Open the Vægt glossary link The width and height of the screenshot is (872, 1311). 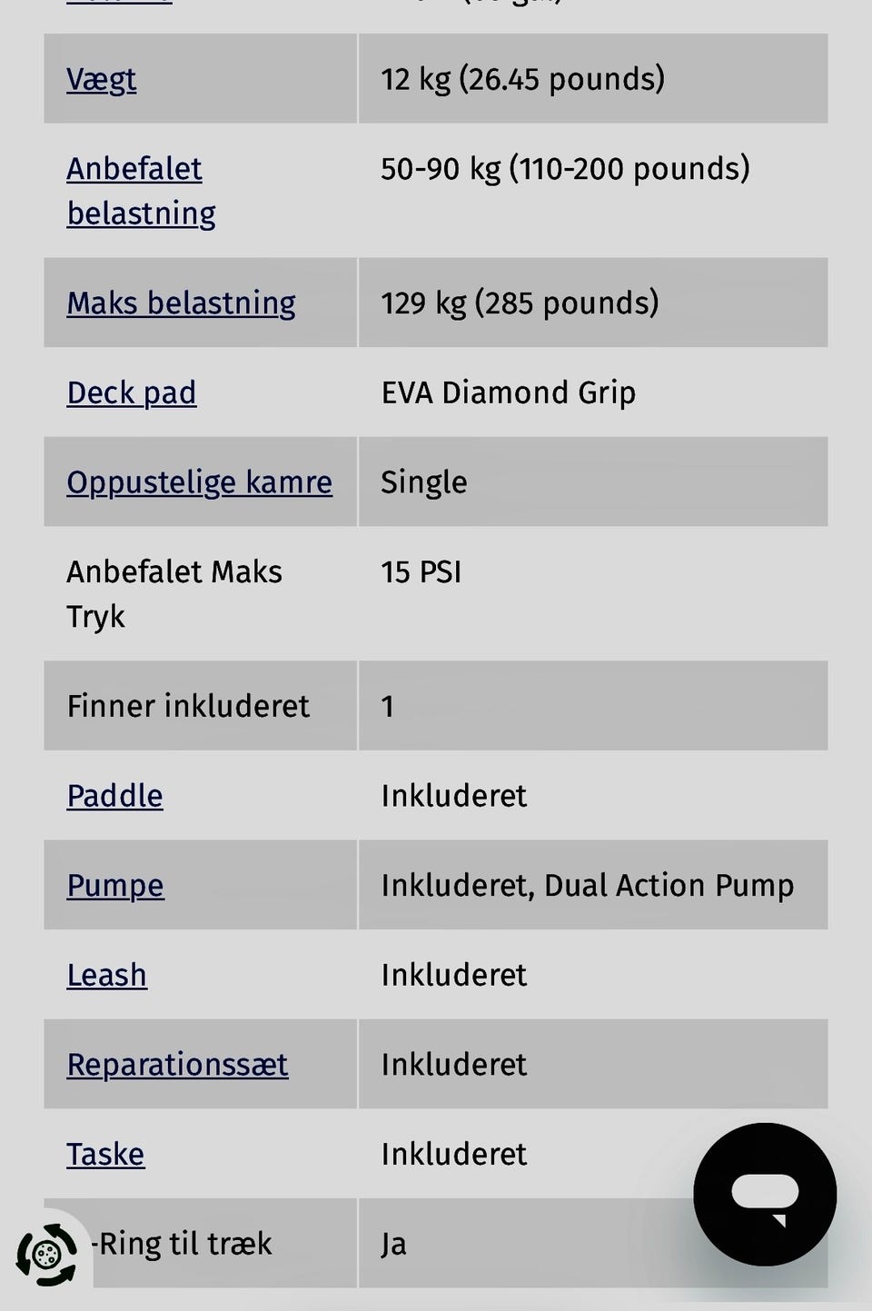(102, 79)
